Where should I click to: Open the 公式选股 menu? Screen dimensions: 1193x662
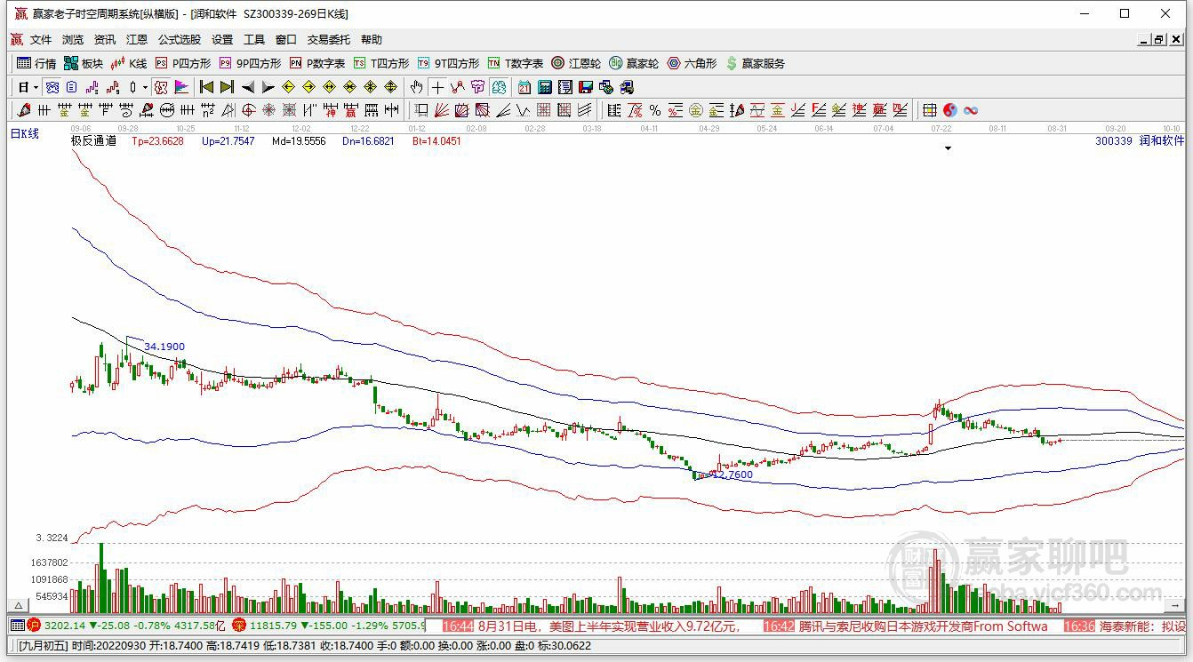tap(180, 40)
